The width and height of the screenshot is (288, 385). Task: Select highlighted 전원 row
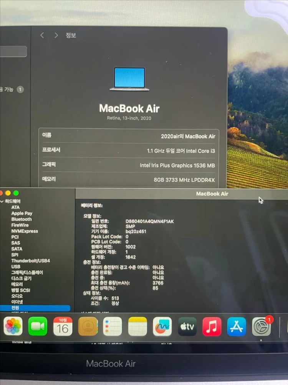point(35,308)
